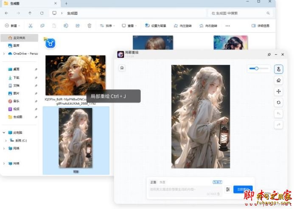This screenshot has width=297, height=209.
Task: Click the pin icon next to 下载
Action: [x=36, y=78]
